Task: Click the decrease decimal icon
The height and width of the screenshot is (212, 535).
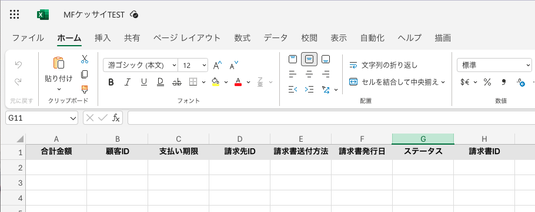Action: (520, 82)
